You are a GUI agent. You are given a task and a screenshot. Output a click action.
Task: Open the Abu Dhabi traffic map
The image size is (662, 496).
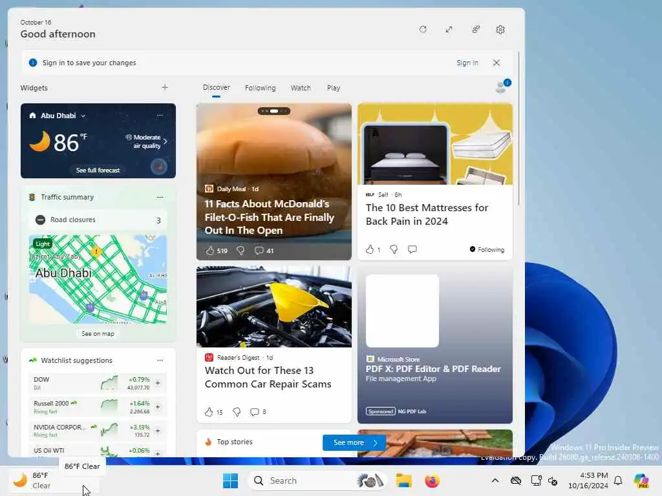98,279
